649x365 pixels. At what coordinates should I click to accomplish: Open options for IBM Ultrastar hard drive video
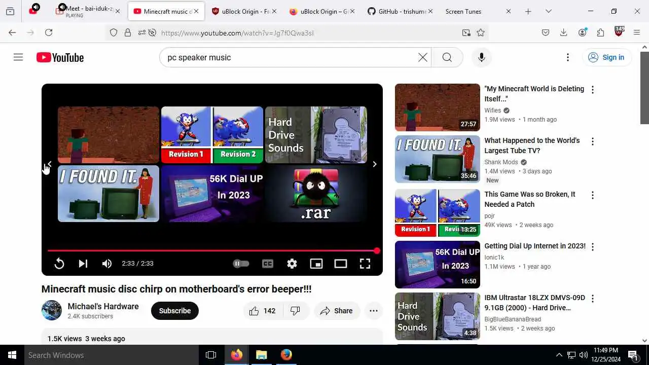tap(593, 299)
